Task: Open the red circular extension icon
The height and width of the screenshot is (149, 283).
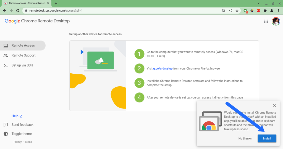Action: click(x=258, y=11)
